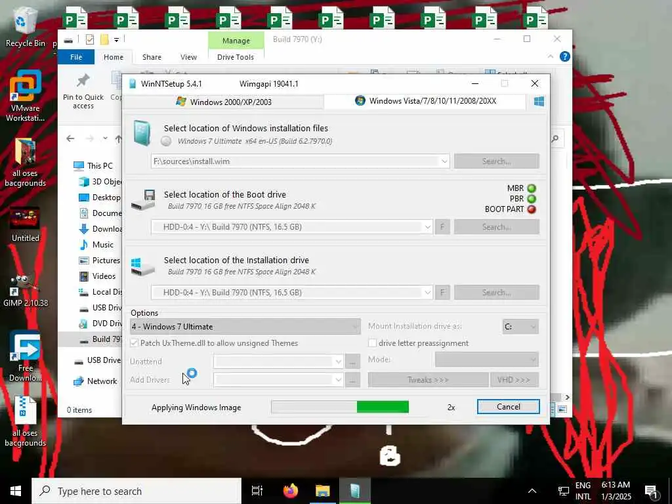Click the F format button for Installation drive
The height and width of the screenshot is (504, 672).
pyautogui.click(x=442, y=292)
